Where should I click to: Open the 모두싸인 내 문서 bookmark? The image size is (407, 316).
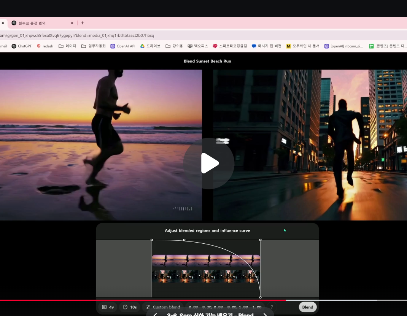tap(303, 46)
